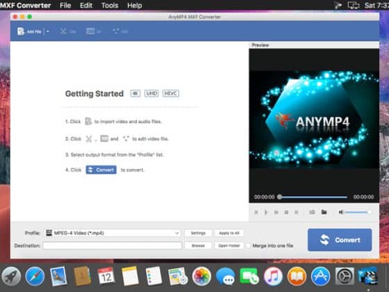Open the File menu
Image resolution: width=389 pixels, height=292 pixels.
pyautogui.click(x=65, y=6)
